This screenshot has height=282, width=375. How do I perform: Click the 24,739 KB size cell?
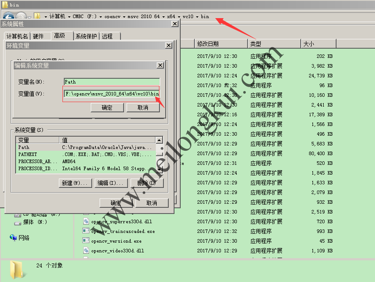321,76
